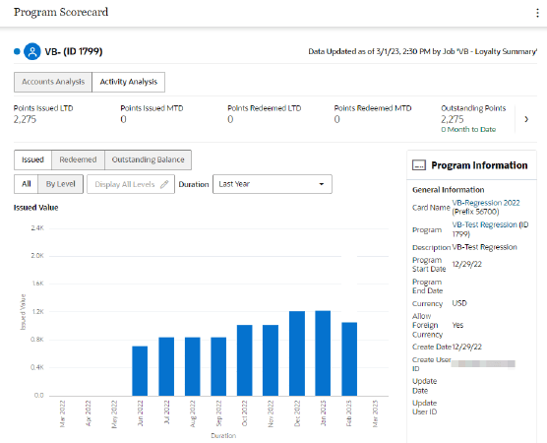Select the All levels option

pyautogui.click(x=27, y=184)
